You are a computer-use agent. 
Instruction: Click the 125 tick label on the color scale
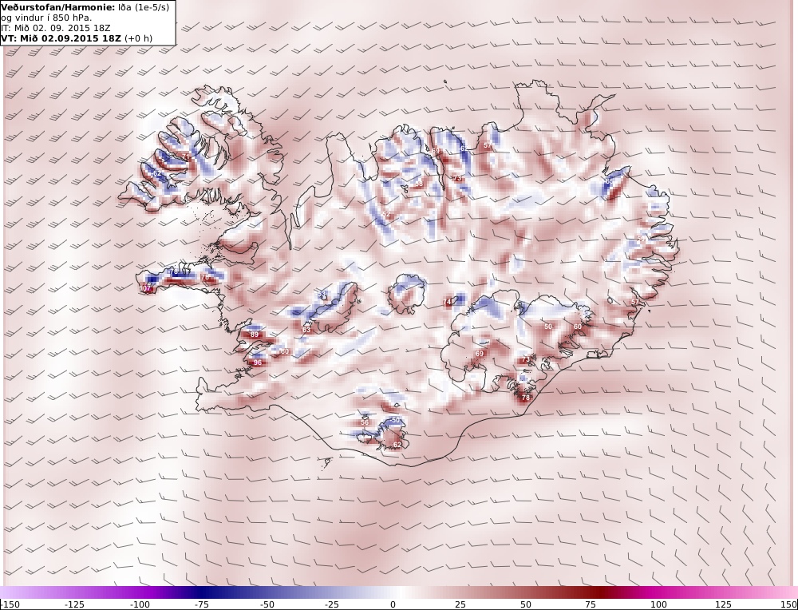[723, 605]
